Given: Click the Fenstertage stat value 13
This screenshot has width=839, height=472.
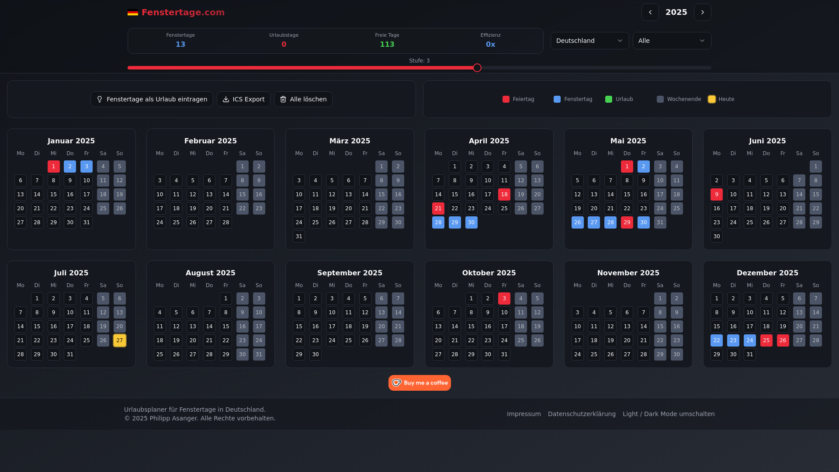Looking at the screenshot, I should click(x=180, y=44).
